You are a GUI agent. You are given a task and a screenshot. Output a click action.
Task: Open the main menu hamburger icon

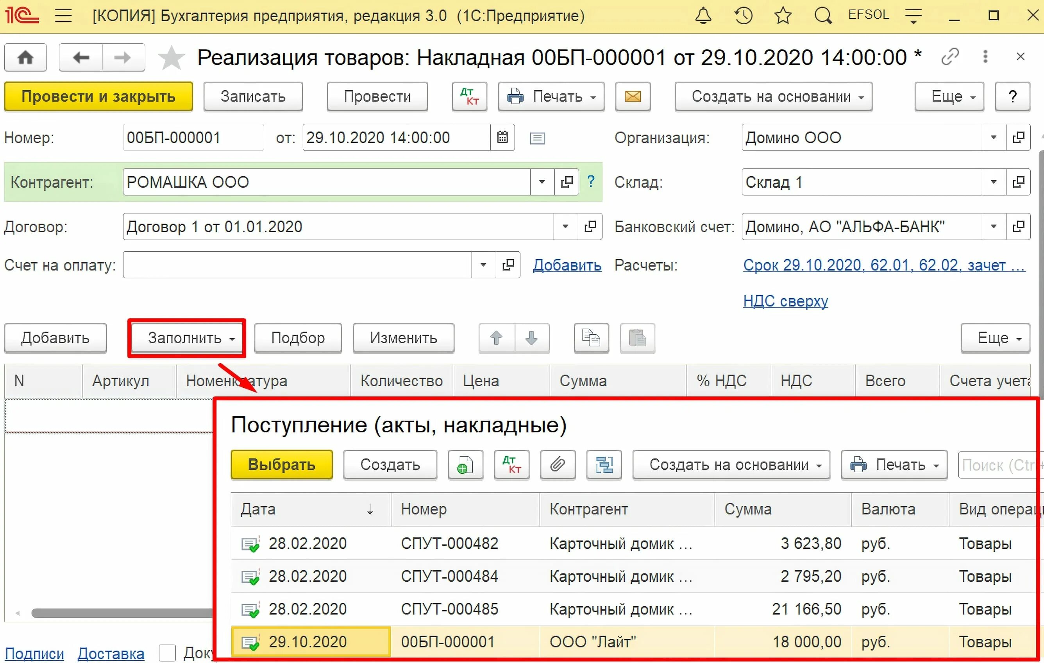coord(63,16)
